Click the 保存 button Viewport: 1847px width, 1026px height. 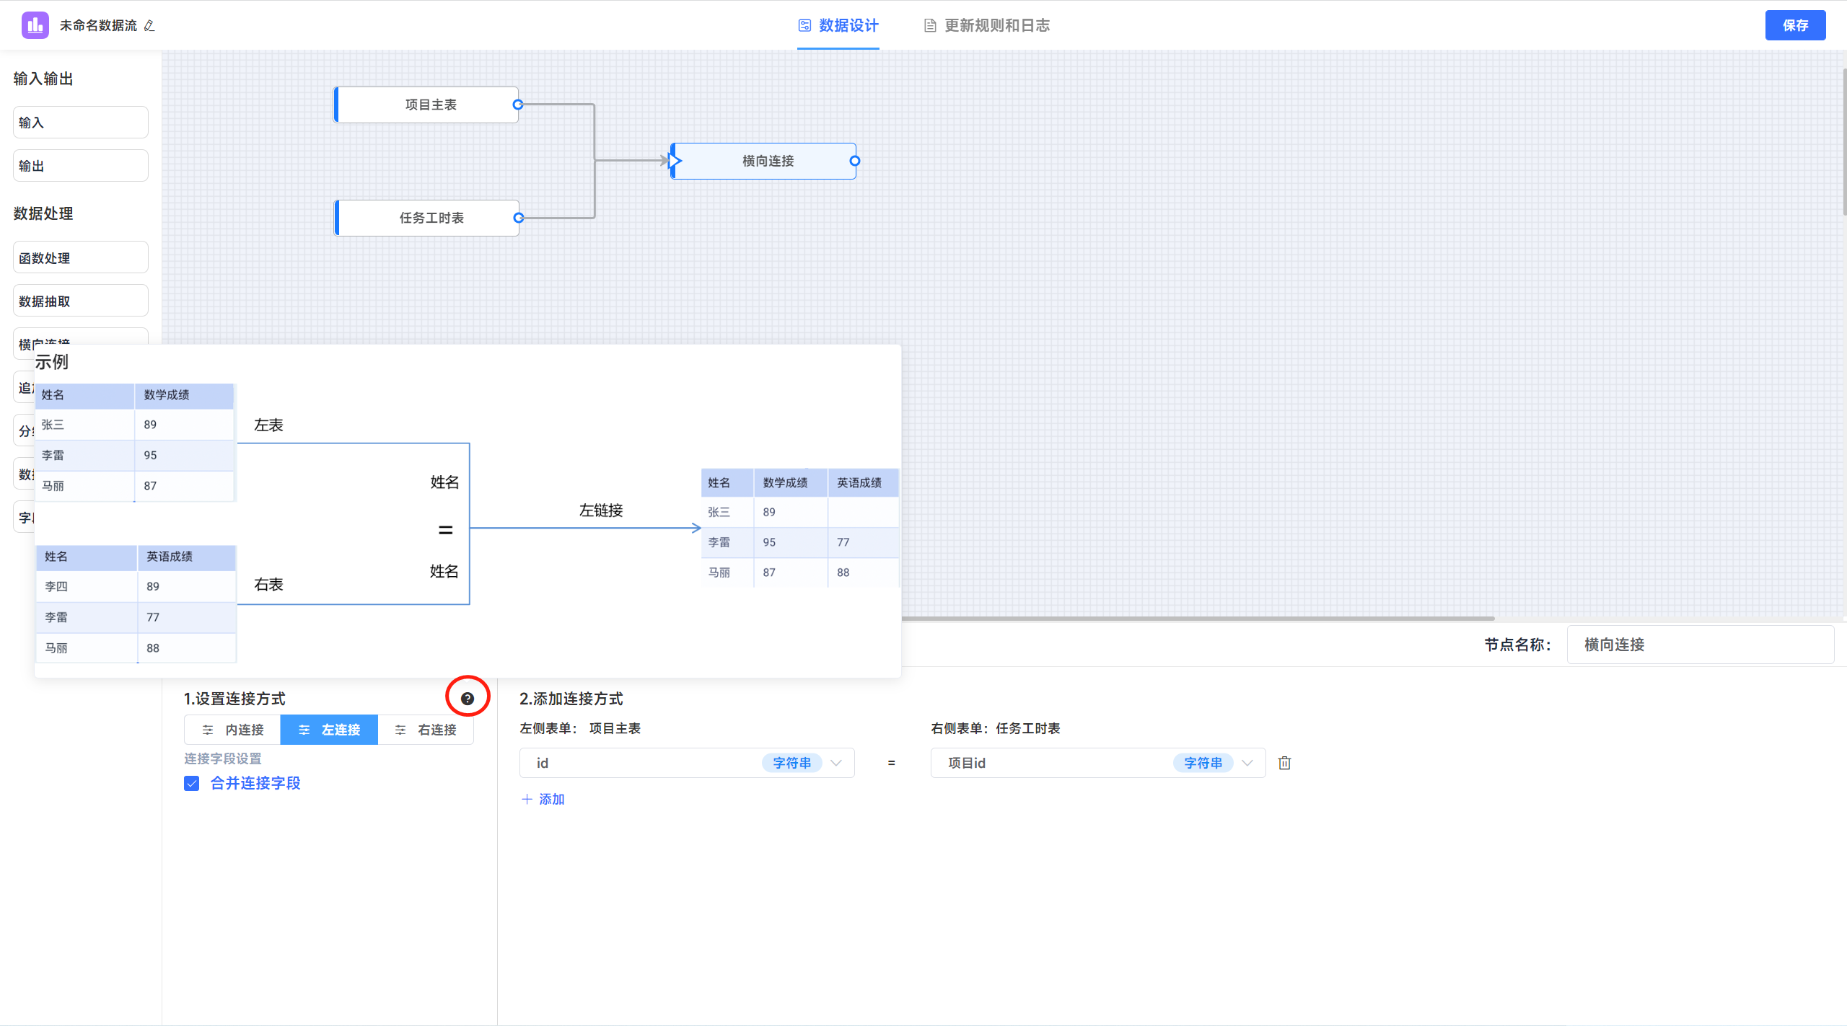pyautogui.click(x=1795, y=25)
